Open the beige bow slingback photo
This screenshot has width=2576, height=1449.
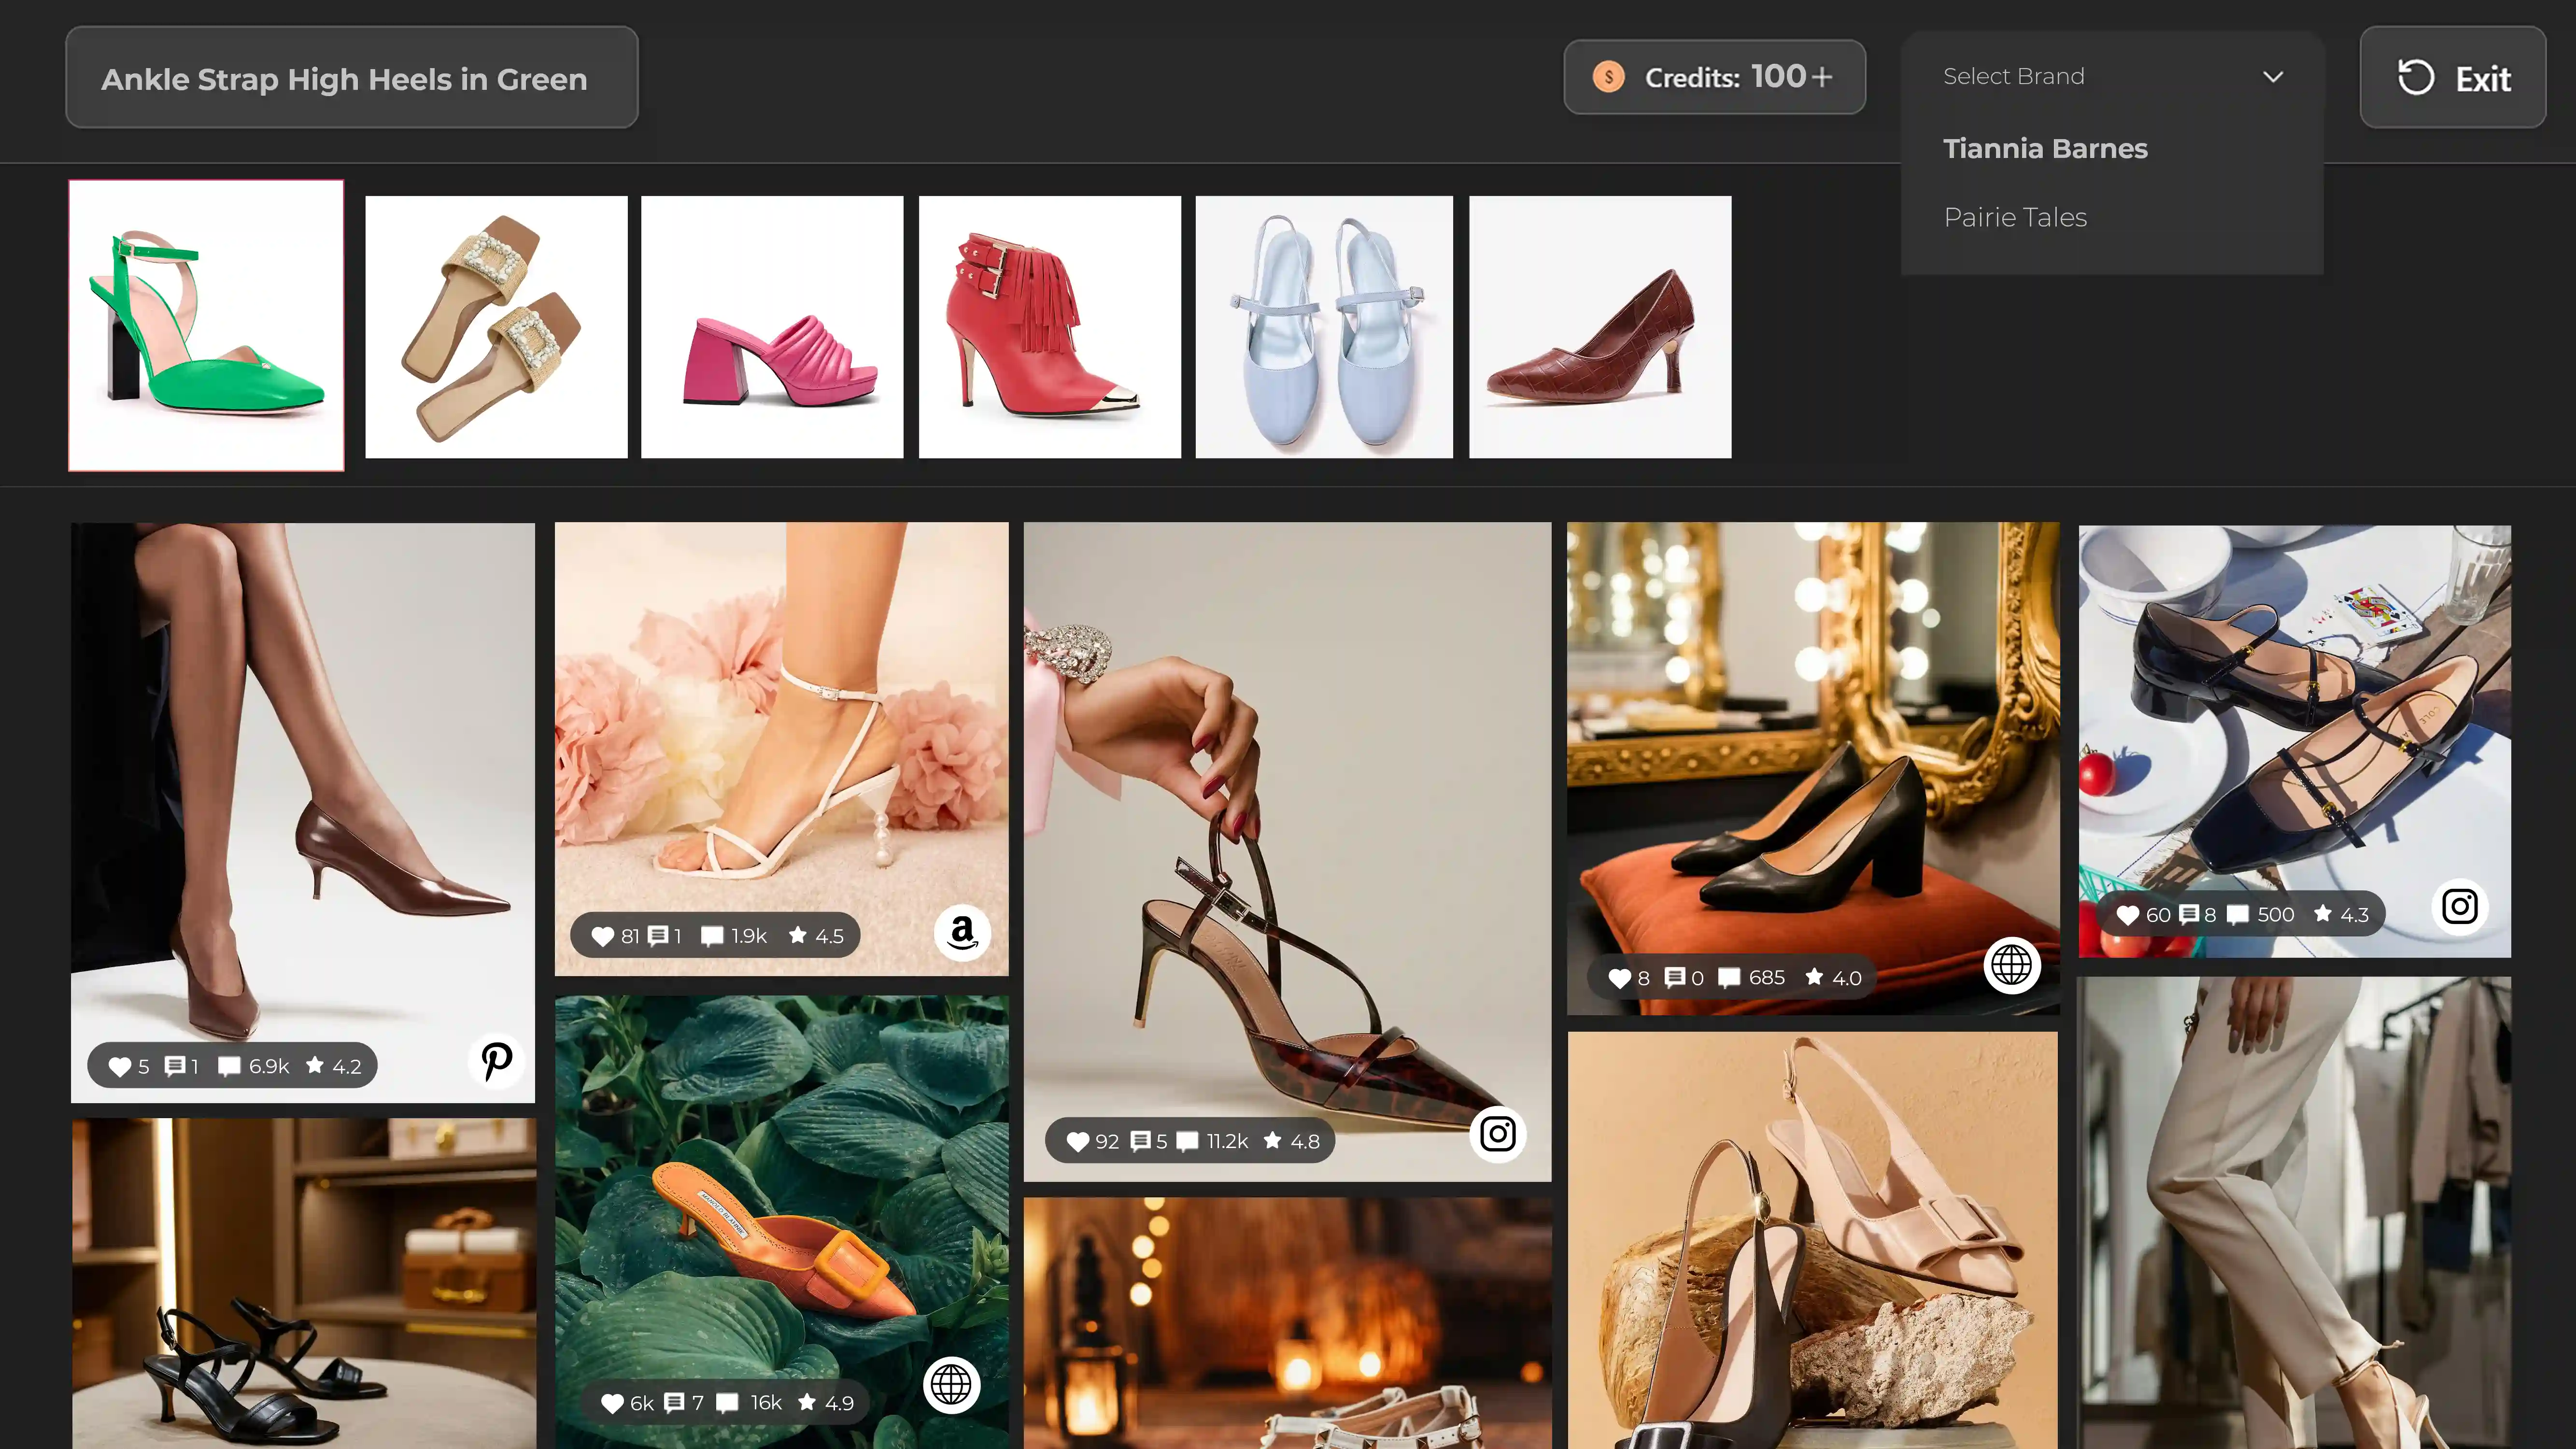click(x=1812, y=1241)
